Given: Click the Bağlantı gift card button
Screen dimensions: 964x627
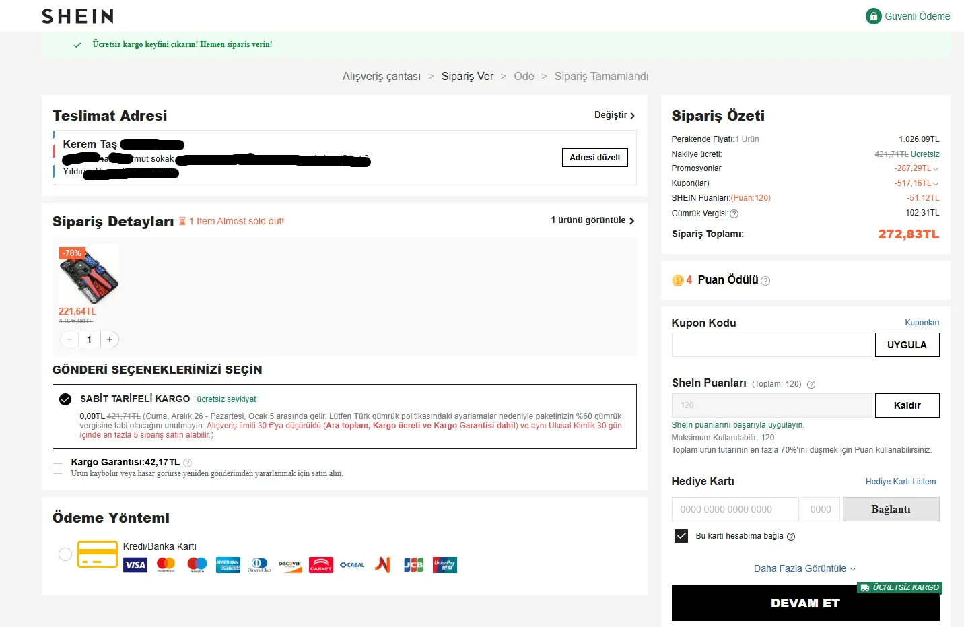Looking at the screenshot, I should coord(891,509).
